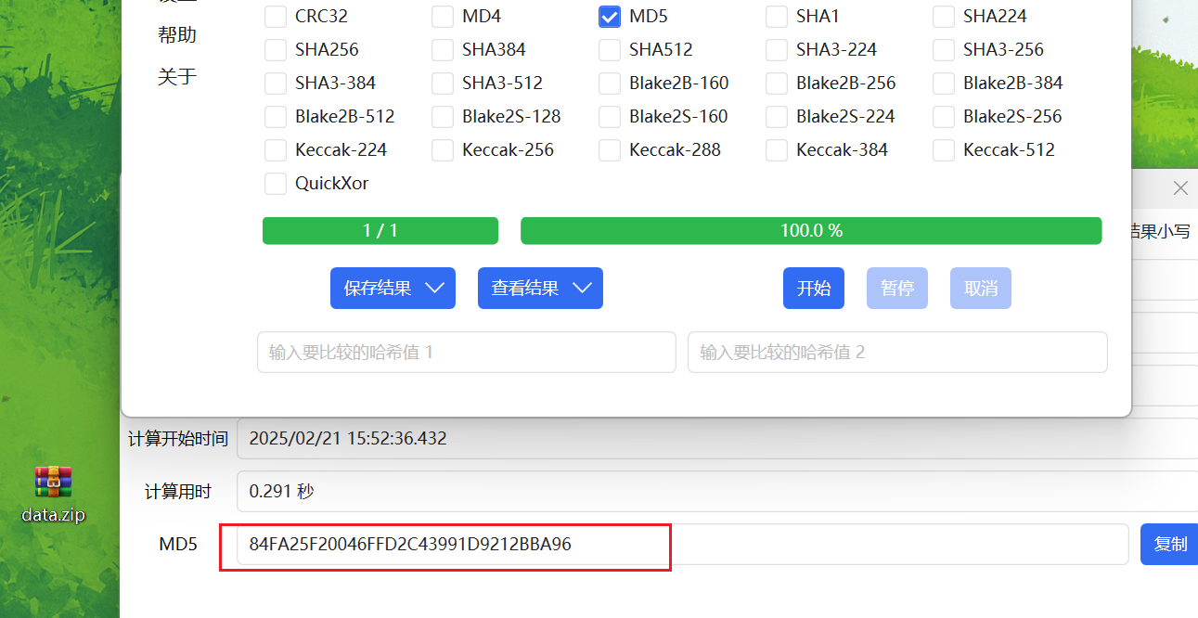Click the 计算开始时间 value field
The image size is (1198, 618).
click(x=717, y=439)
